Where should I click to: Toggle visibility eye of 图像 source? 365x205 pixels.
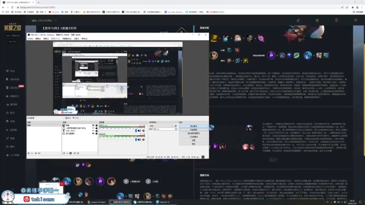pos(94,125)
